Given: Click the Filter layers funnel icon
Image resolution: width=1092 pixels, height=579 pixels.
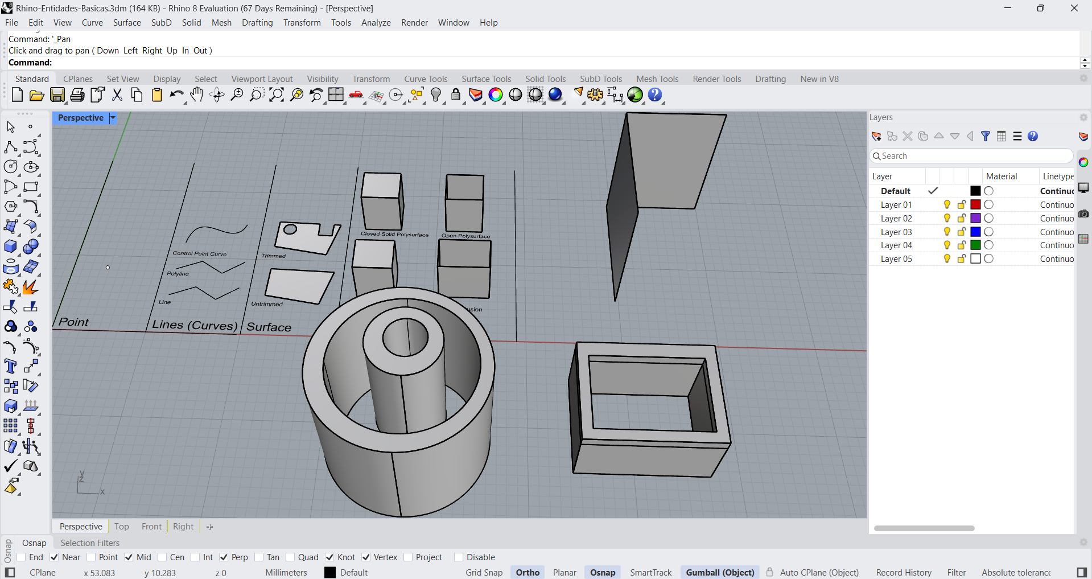Looking at the screenshot, I should tap(986, 136).
